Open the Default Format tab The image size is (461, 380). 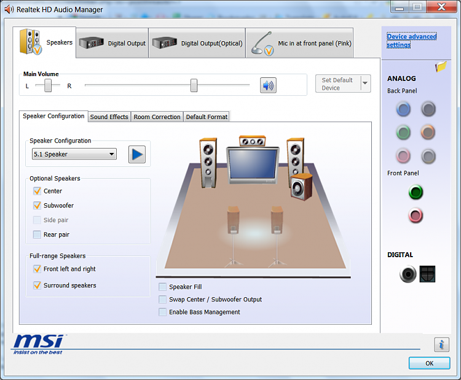[207, 117]
